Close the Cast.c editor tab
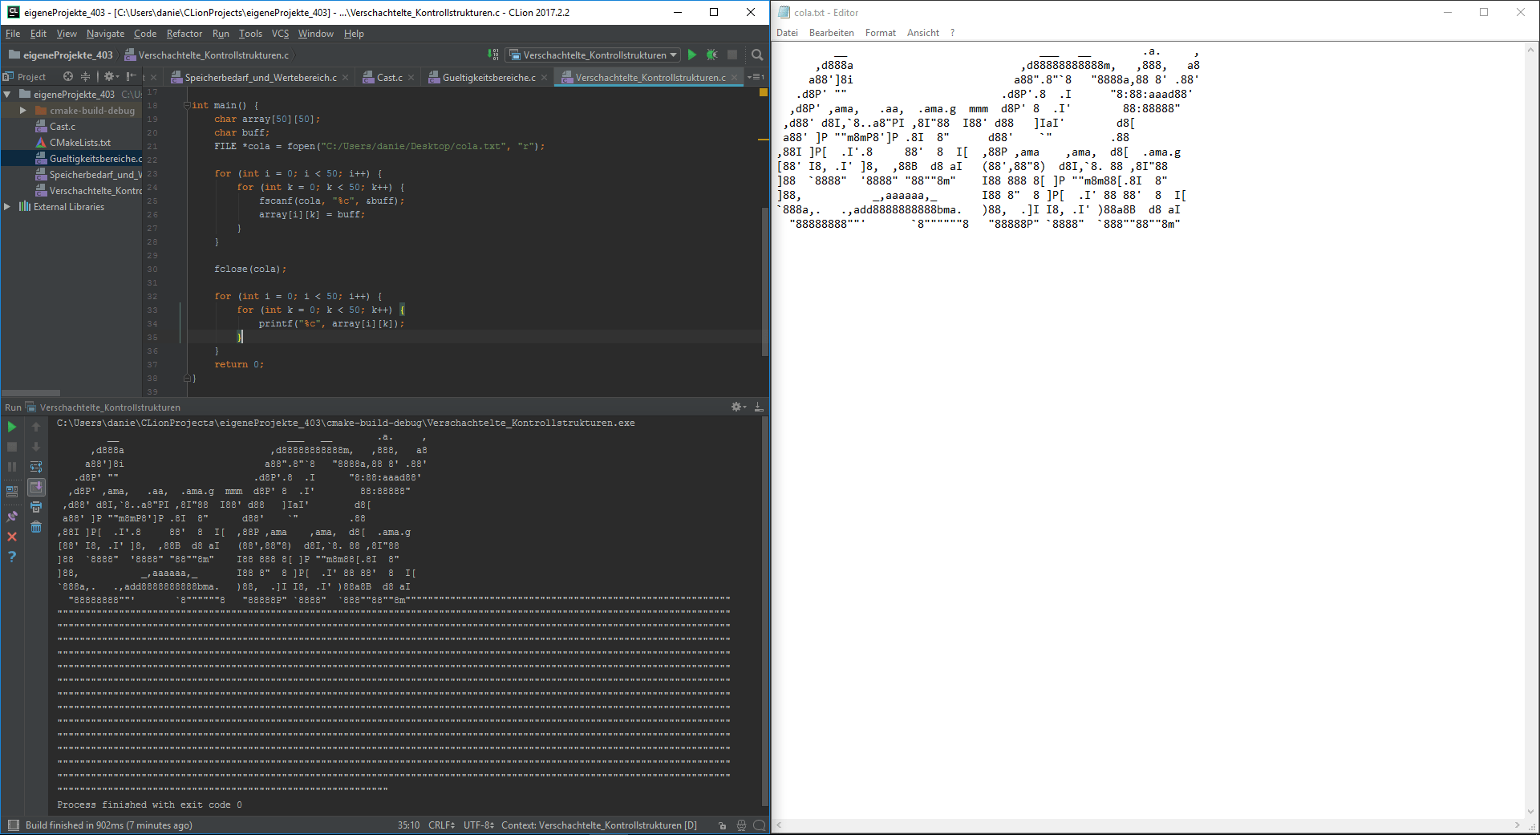 point(411,78)
